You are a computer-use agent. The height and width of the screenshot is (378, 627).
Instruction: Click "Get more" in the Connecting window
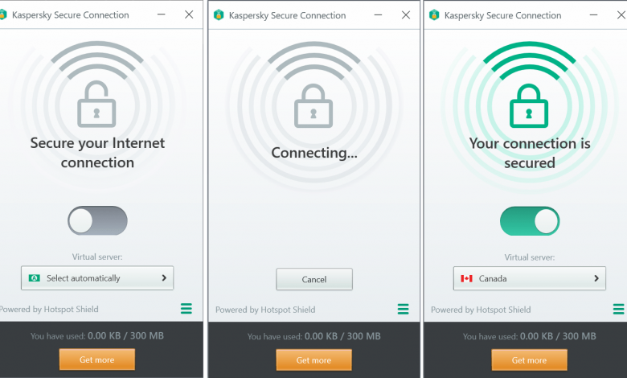tap(313, 360)
